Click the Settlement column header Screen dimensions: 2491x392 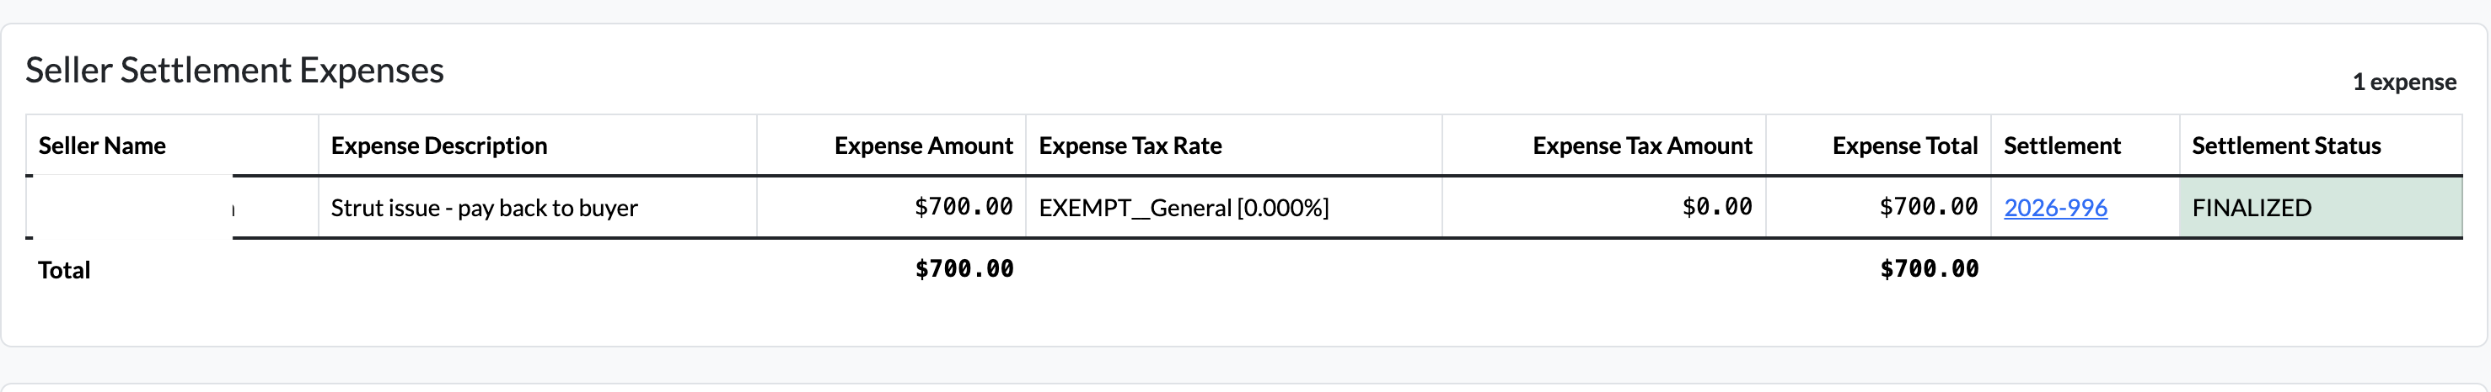pyautogui.click(x=2062, y=146)
